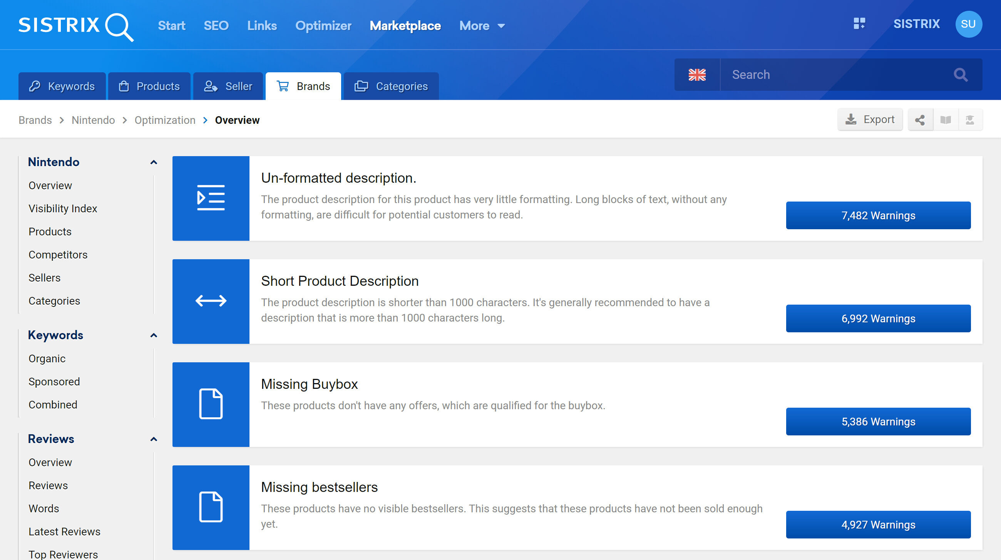Open Sponsored keywords in sidebar

pos(54,382)
